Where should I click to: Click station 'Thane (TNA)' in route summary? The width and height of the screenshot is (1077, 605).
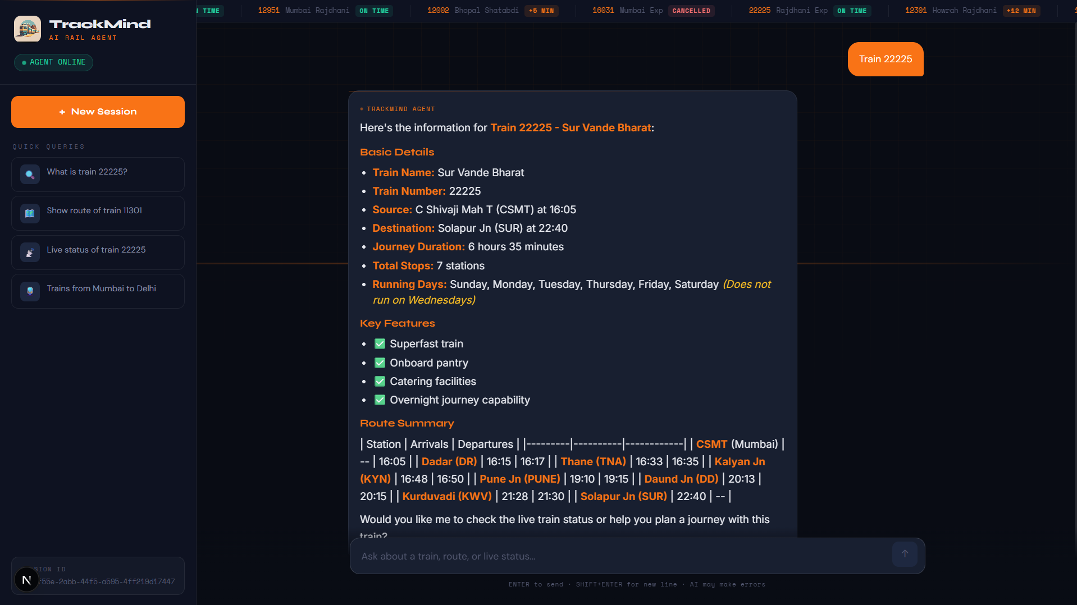click(x=593, y=462)
